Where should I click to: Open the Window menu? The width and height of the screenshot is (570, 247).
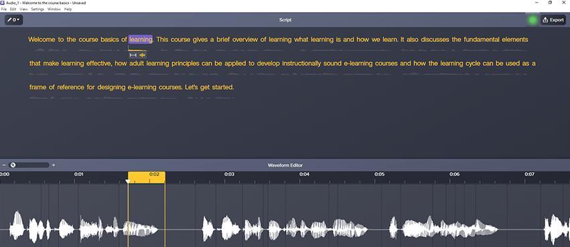[54, 9]
